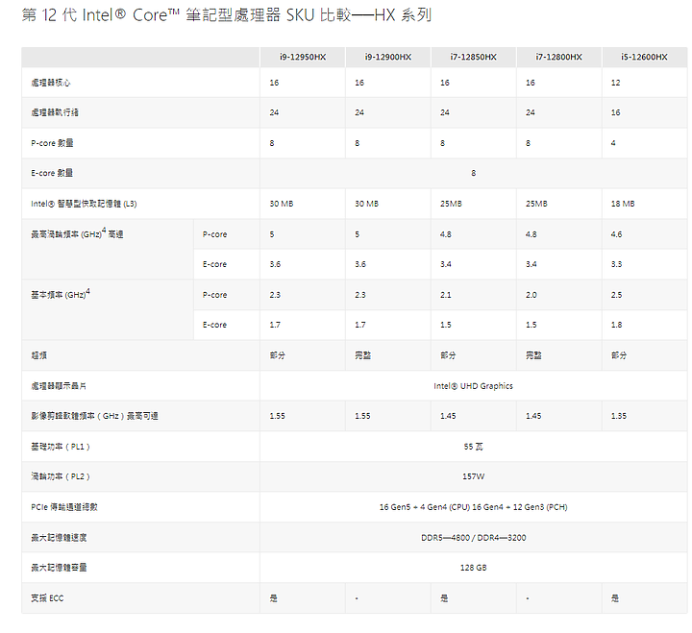Screen dimensions: 692x633
Task: Click the '超頻' row label
Action: (38, 355)
